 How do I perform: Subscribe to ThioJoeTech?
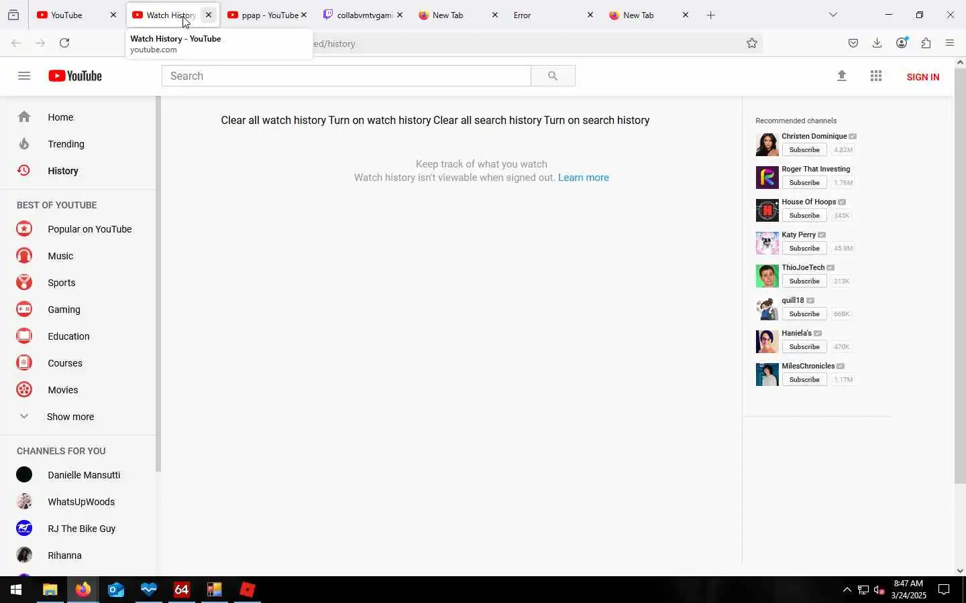pyautogui.click(x=804, y=281)
